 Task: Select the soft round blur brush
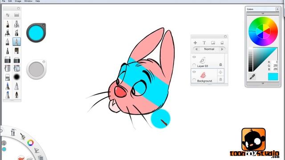16,77
